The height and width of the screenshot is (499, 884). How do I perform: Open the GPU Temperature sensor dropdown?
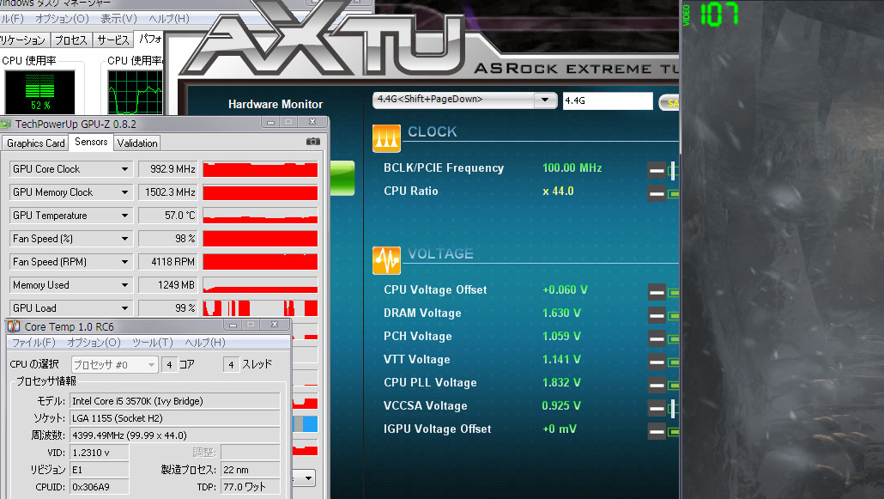[124, 215]
